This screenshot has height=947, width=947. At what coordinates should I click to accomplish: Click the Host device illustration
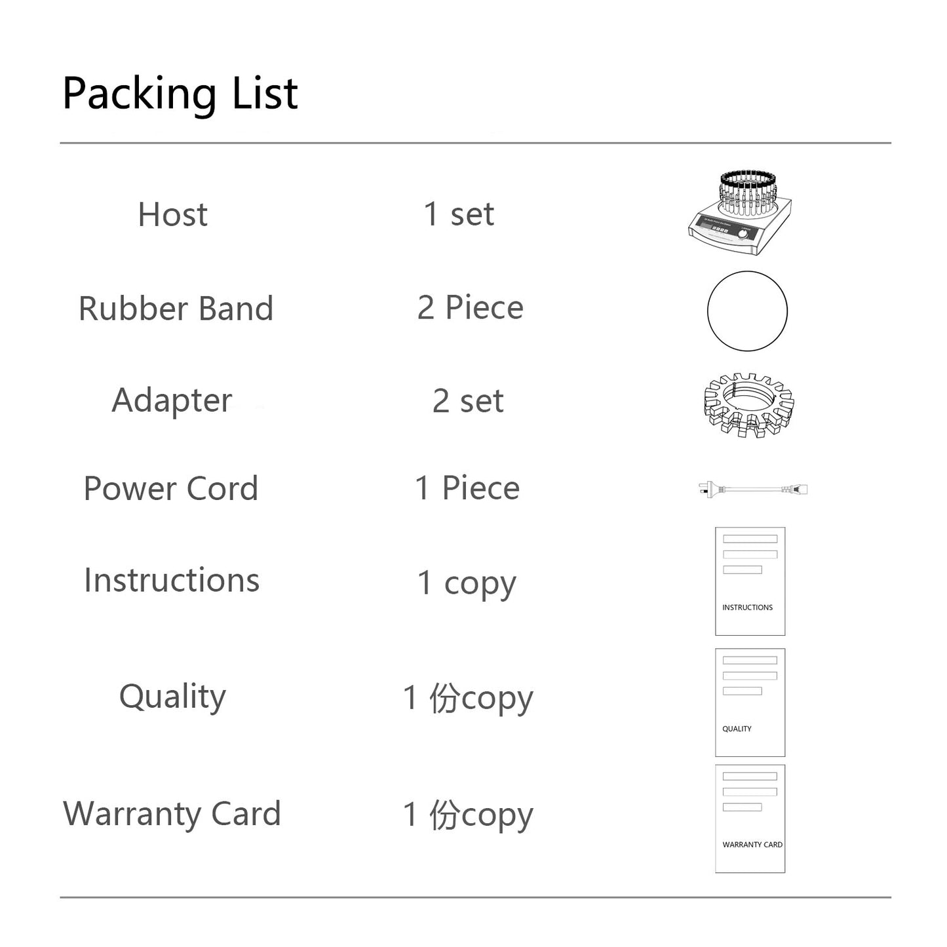pos(740,213)
